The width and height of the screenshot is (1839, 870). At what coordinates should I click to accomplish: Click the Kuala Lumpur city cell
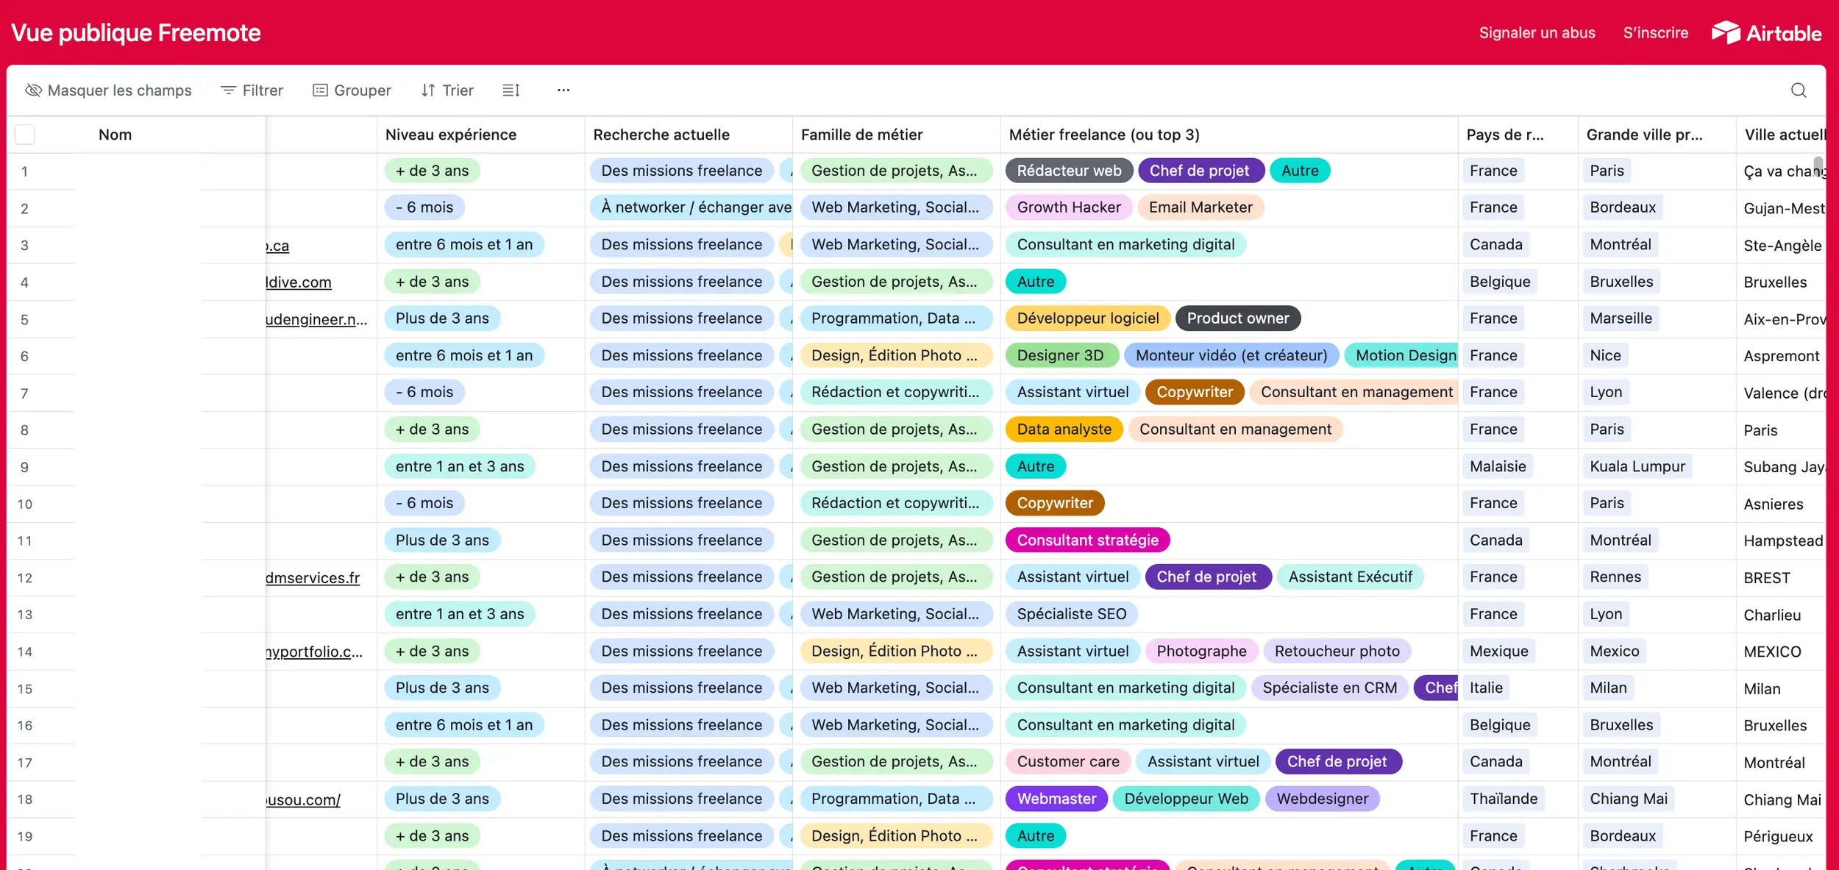(x=1637, y=466)
